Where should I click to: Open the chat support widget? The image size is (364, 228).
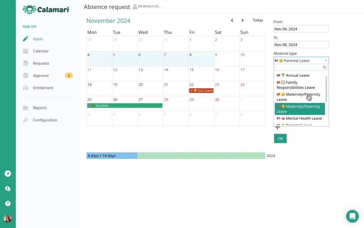[352, 216]
